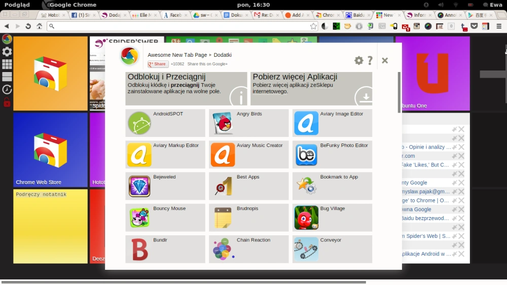The image size is (507, 285).
Task: Click the Google+ Share button
Action: pos(158,64)
